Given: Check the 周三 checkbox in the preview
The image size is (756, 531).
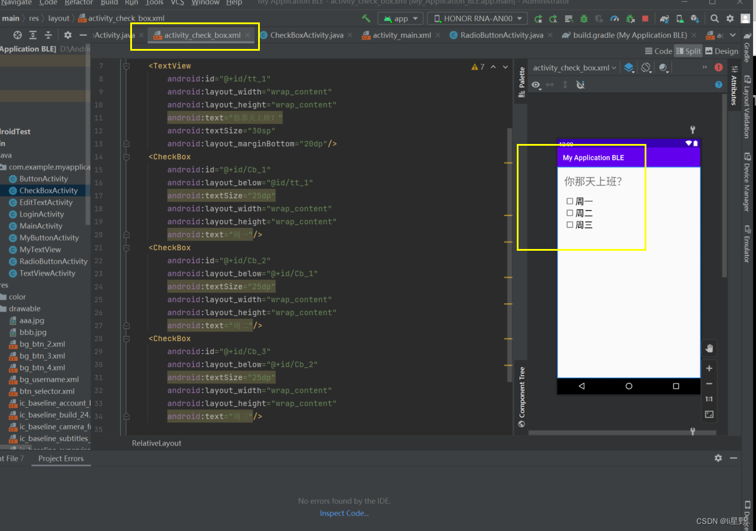Looking at the screenshot, I should tap(570, 225).
